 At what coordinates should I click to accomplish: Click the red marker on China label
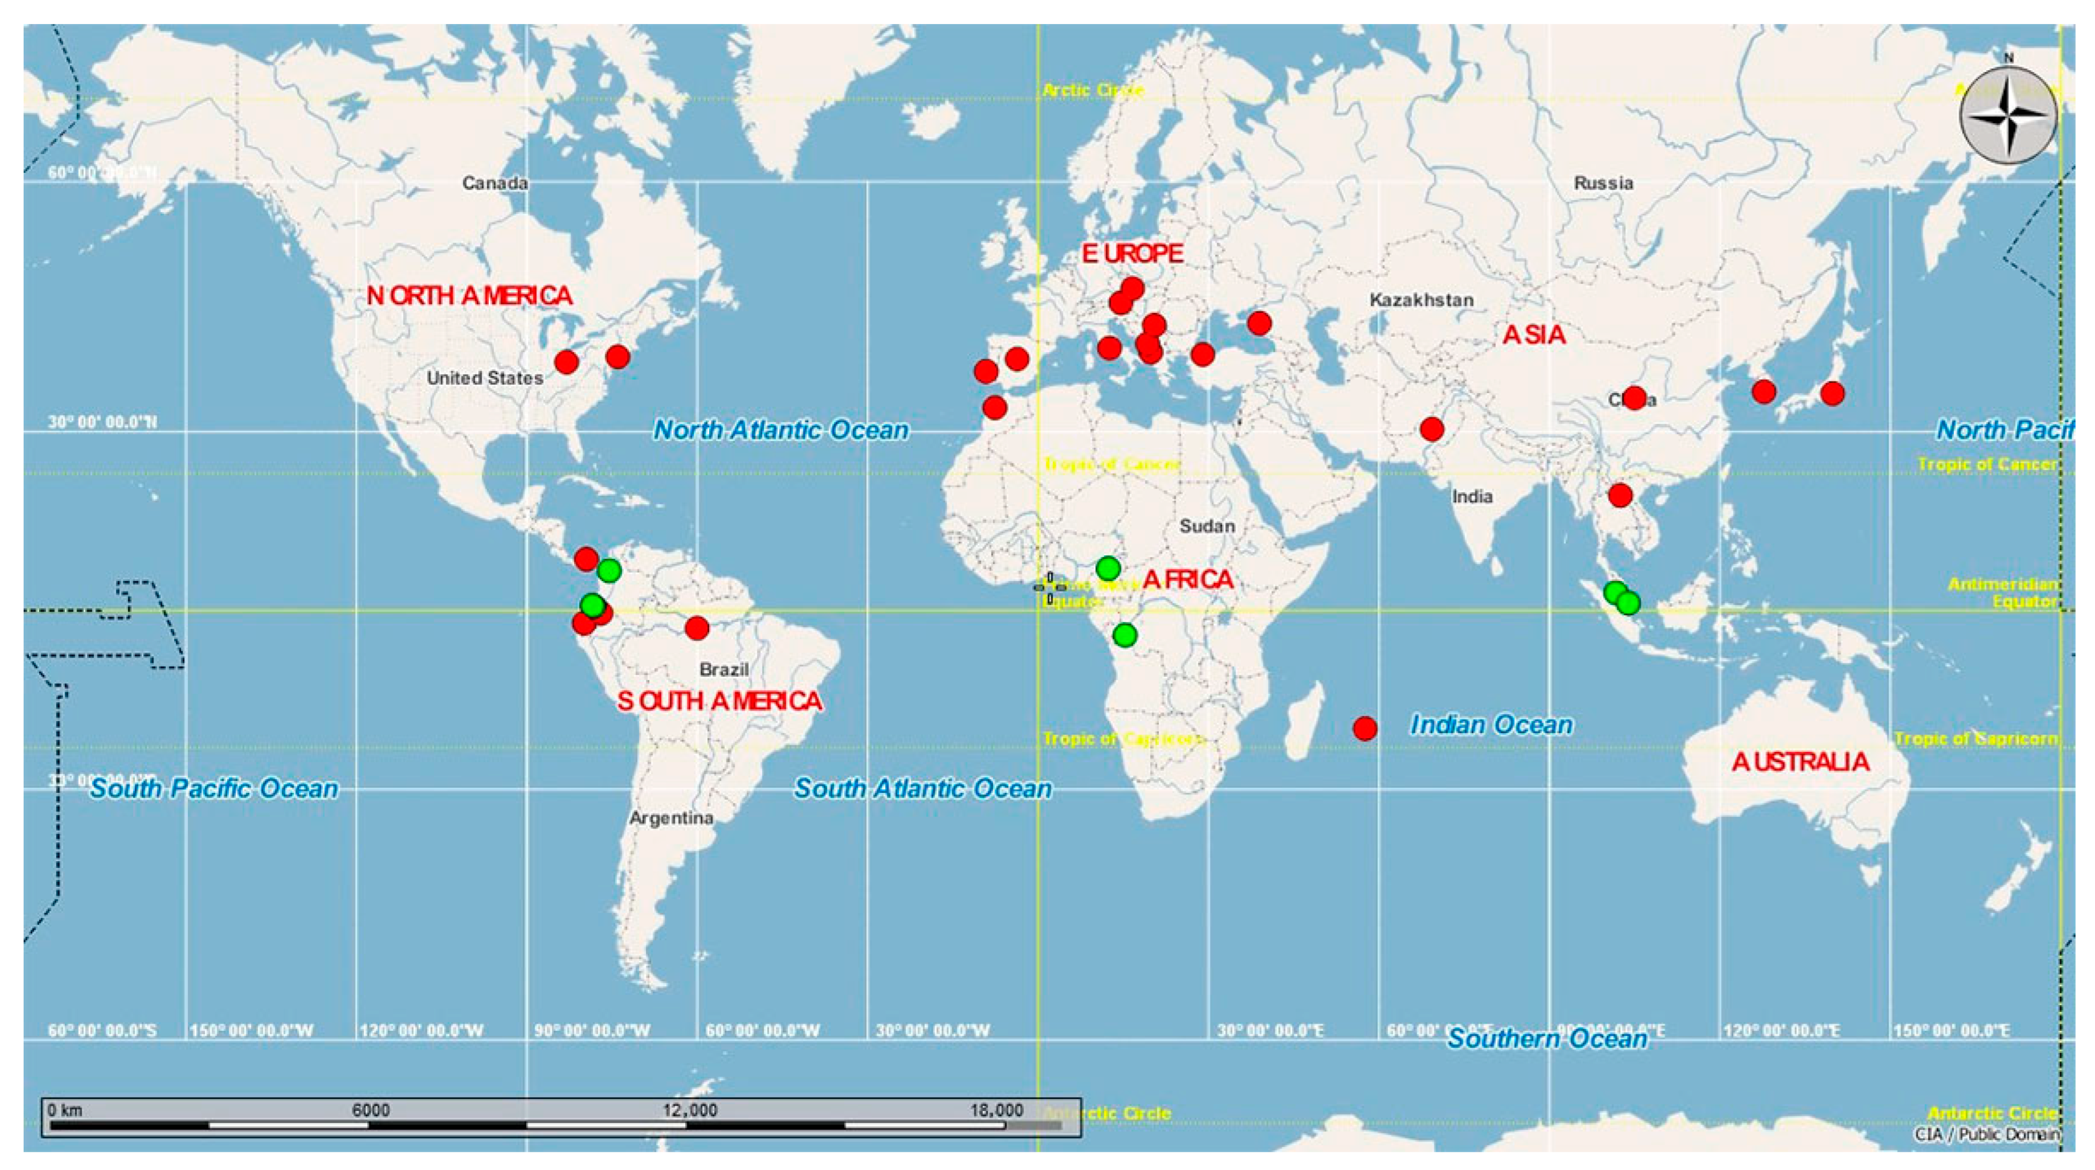click(x=1635, y=398)
